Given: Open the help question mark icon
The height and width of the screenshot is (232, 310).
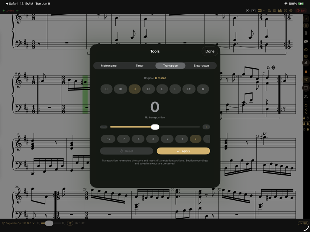Looking at the screenshot, I should pos(285,11).
